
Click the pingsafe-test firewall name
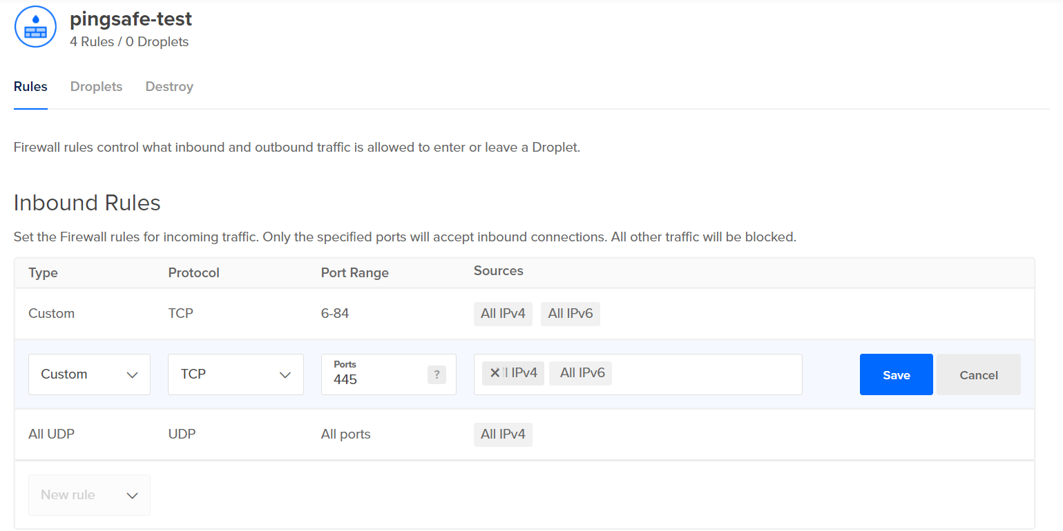click(x=131, y=19)
